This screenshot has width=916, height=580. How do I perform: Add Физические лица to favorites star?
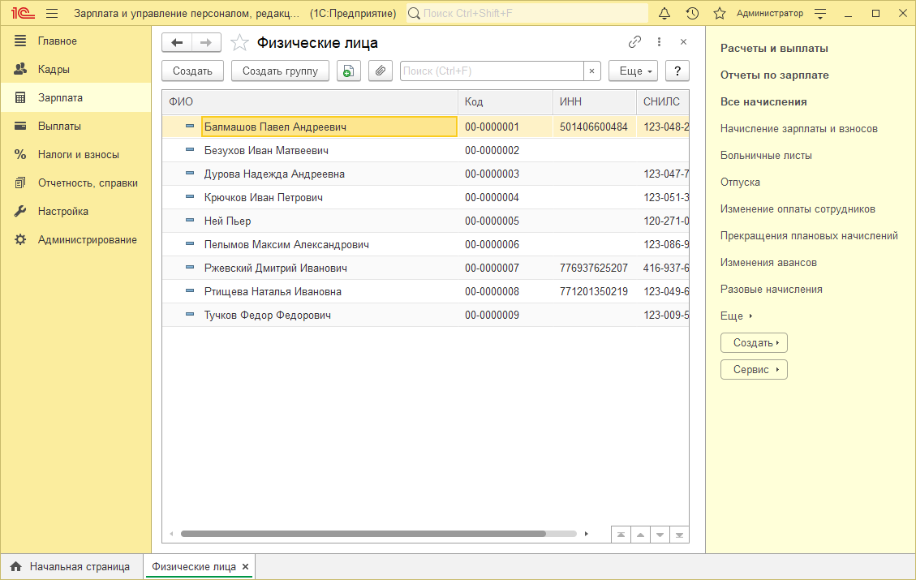pyautogui.click(x=239, y=43)
